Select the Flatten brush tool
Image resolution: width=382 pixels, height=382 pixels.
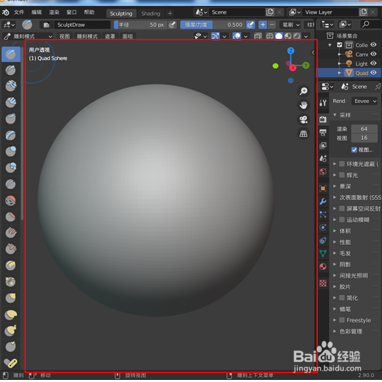click(x=11, y=217)
